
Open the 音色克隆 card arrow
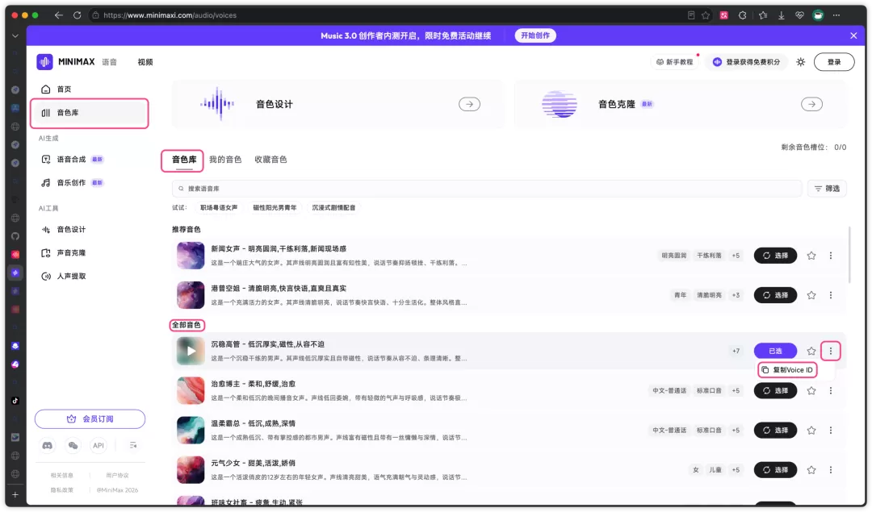click(811, 104)
